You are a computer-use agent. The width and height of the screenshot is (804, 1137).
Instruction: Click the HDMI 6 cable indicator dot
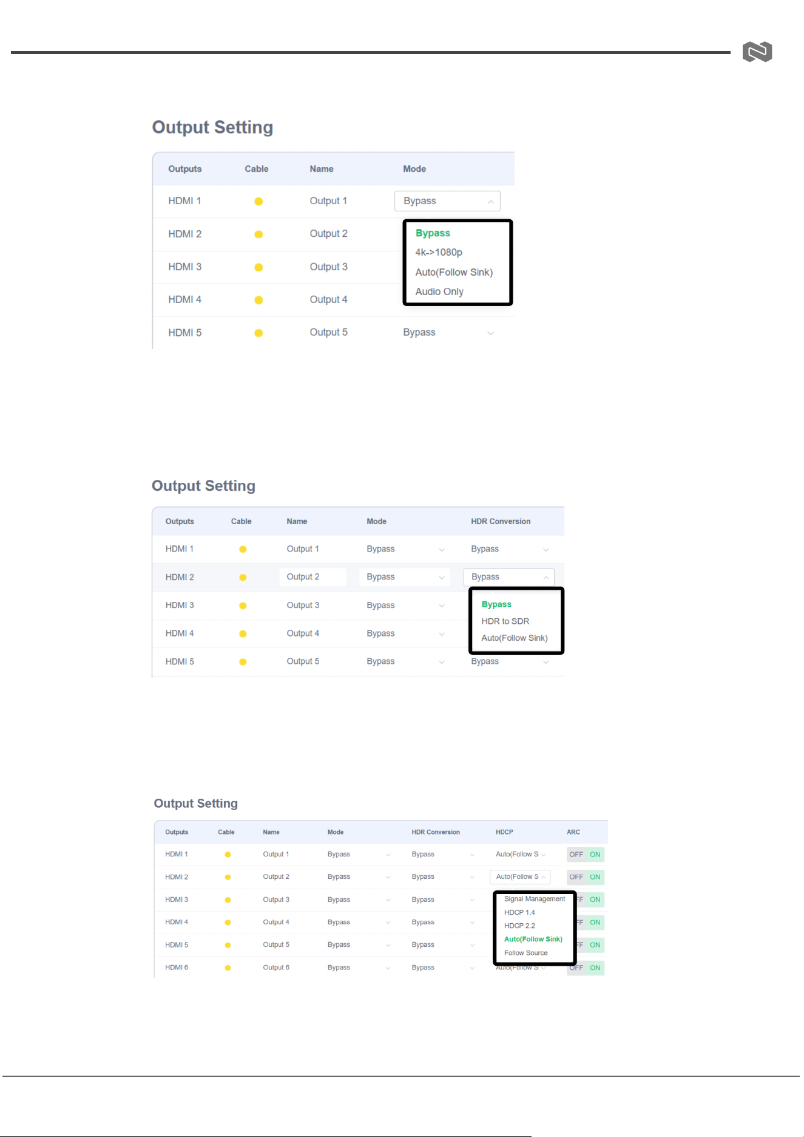228,968
